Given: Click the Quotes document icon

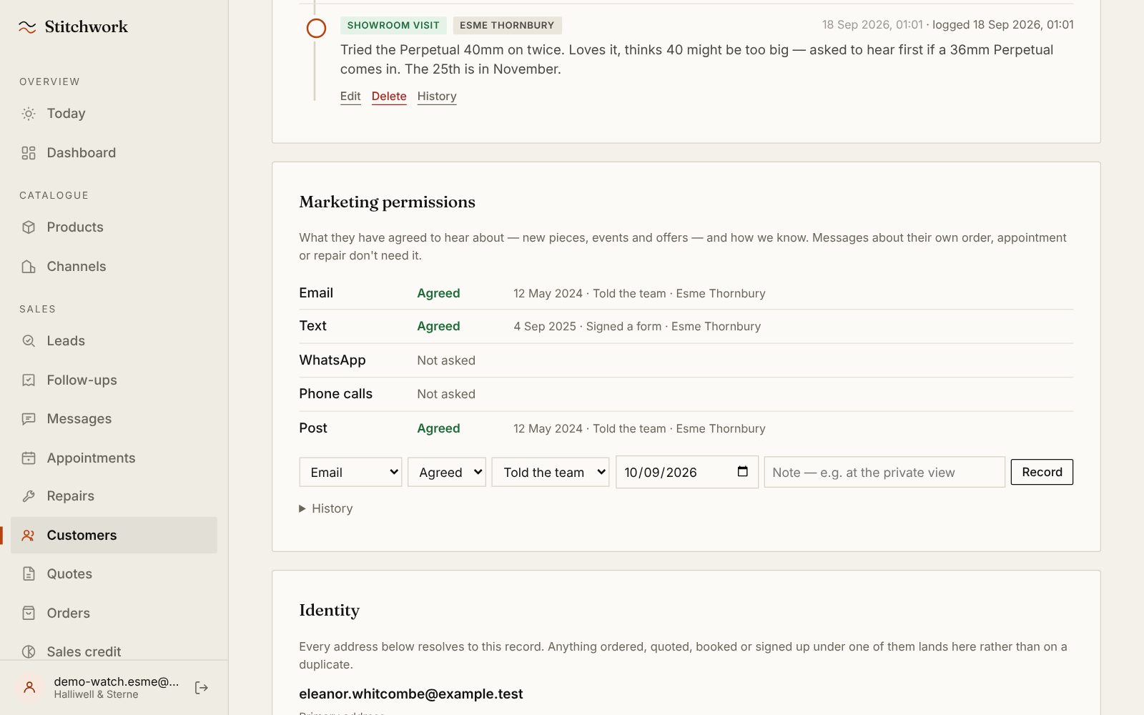Looking at the screenshot, I should (x=29, y=574).
